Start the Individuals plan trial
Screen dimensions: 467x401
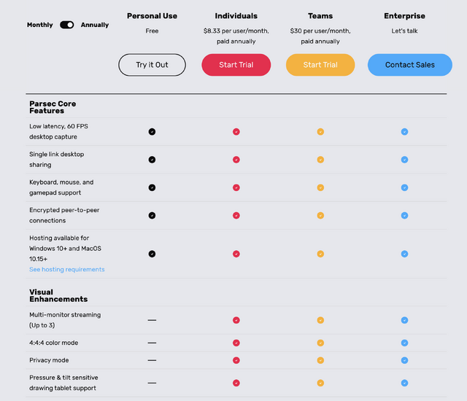236,65
